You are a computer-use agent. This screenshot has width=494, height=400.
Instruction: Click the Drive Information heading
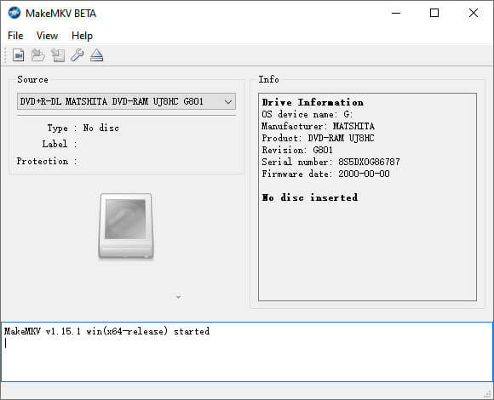pos(313,102)
